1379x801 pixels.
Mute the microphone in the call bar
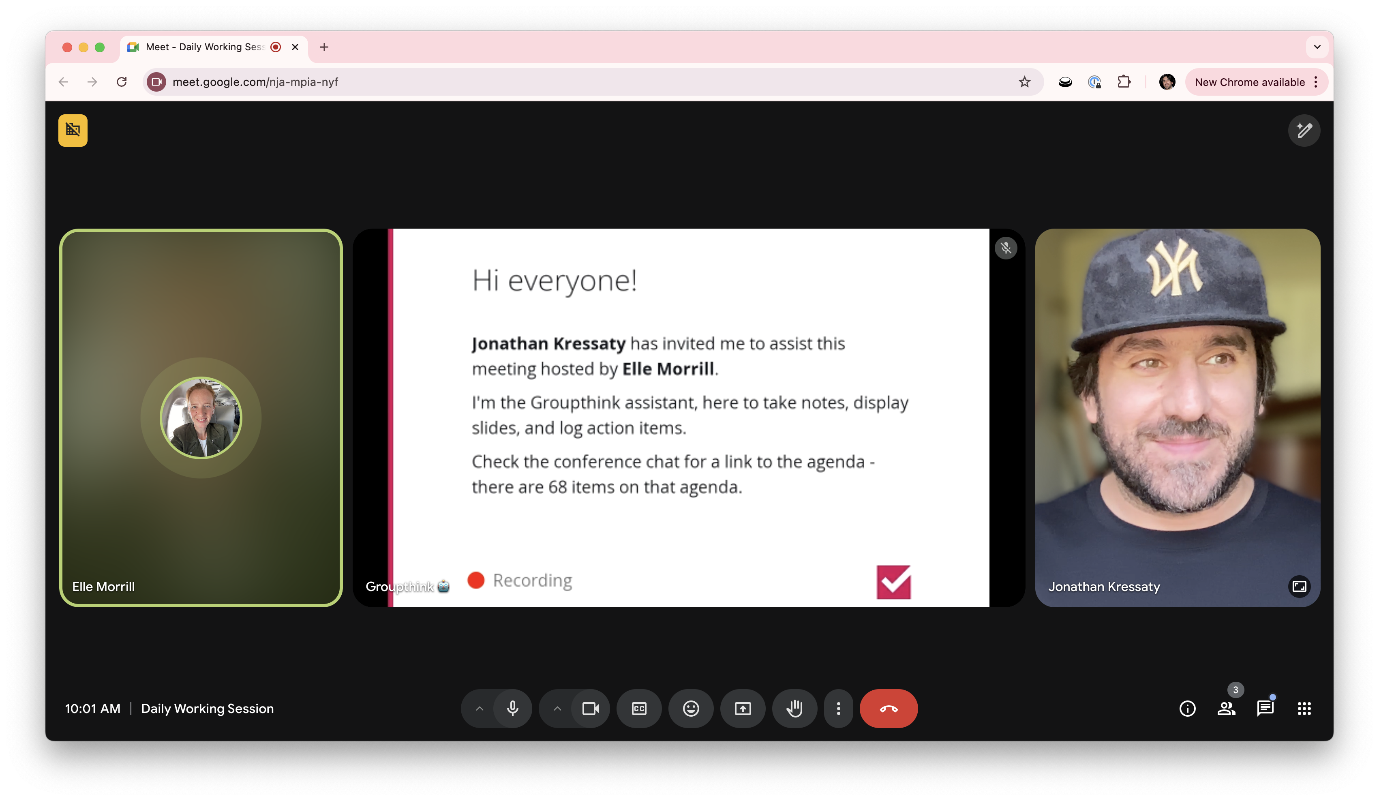[x=513, y=708]
